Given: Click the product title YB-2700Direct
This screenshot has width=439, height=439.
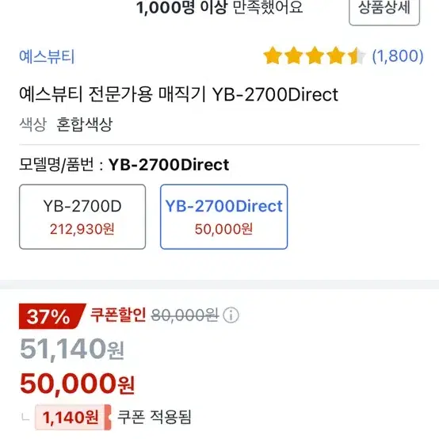Looking at the screenshot, I should click(178, 94).
